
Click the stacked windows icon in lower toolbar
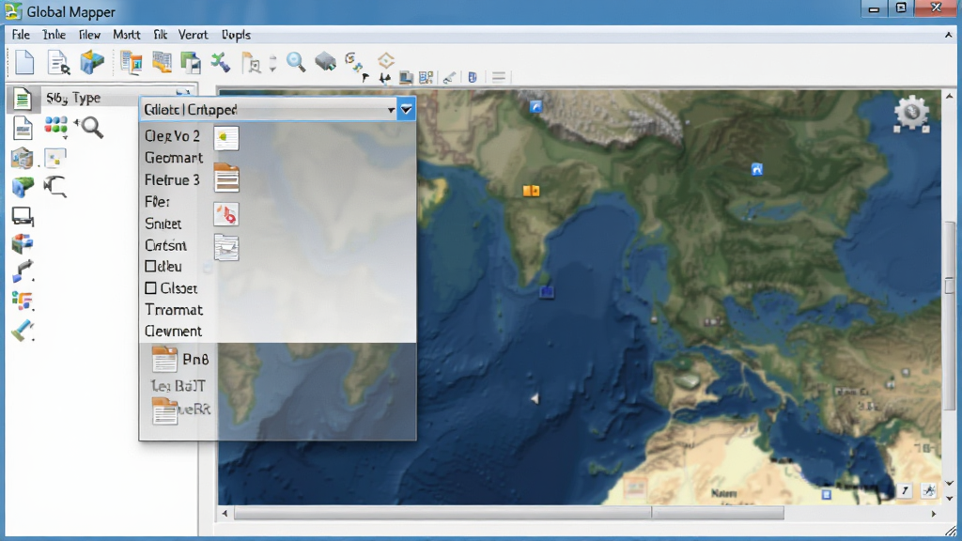[x=406, y=77]
